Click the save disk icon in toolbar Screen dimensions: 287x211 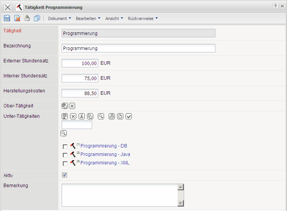coord(7,18)
